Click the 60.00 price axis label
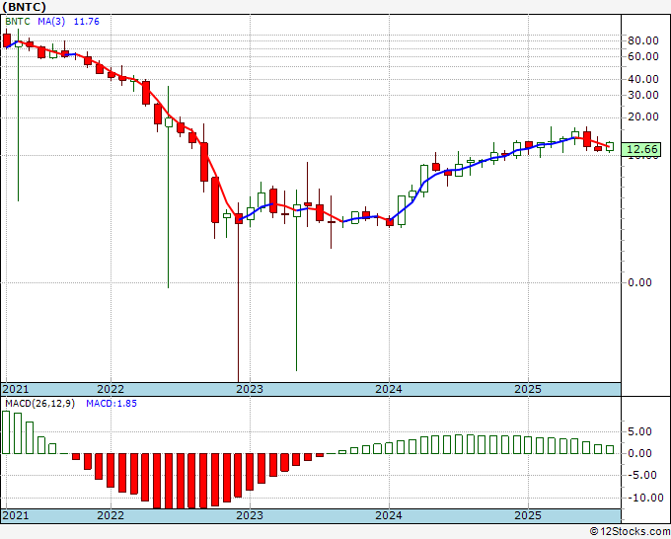The width and height of the screenshot is (671, 539). (x=642, y=56)
